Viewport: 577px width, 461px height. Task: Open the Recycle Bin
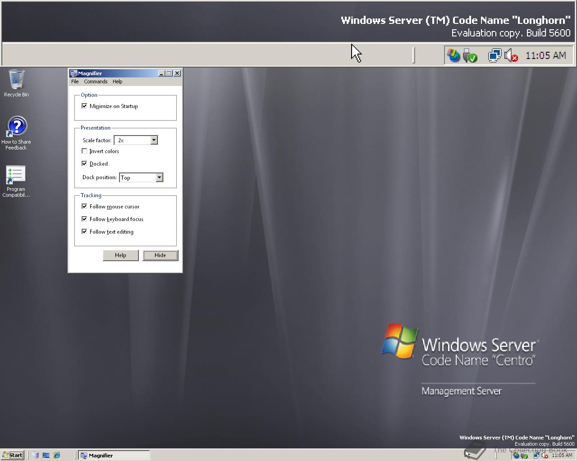click(x=16, y=81)
